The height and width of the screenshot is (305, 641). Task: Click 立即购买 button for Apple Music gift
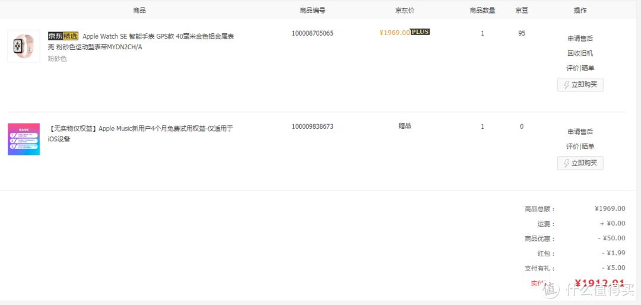point(580,163)
